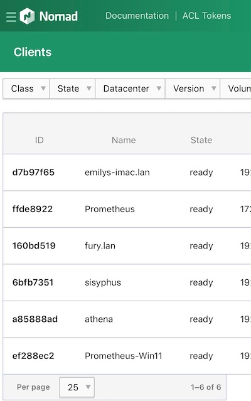This screenshot has width=251, height=401.
Task: Sort clients by Name column header
Action: (x=124, y=140)
